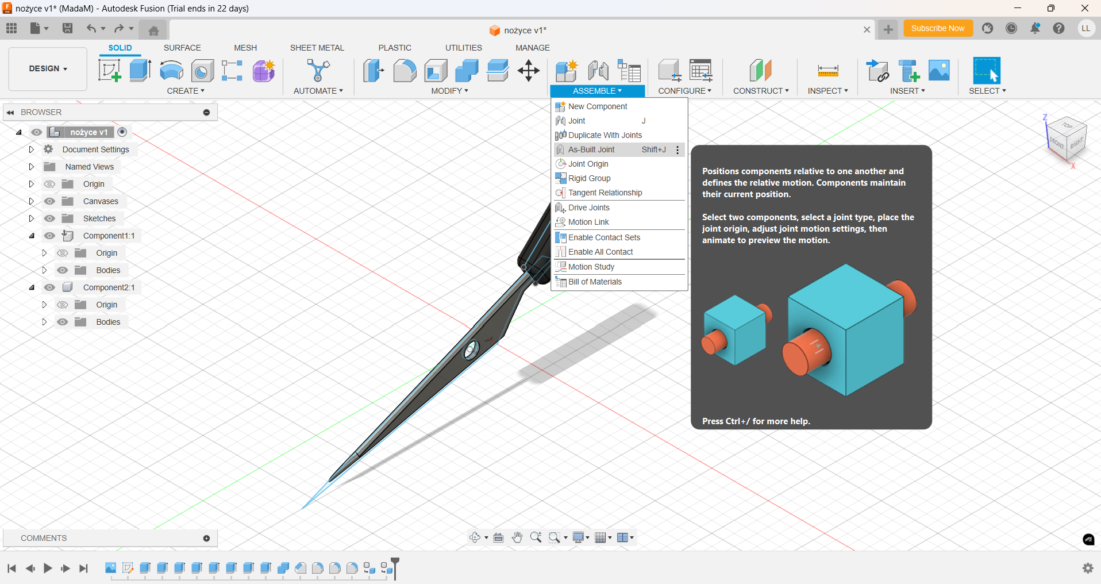Select the Fillet tool
The image size is (1101, 584).
pos(405,71)
